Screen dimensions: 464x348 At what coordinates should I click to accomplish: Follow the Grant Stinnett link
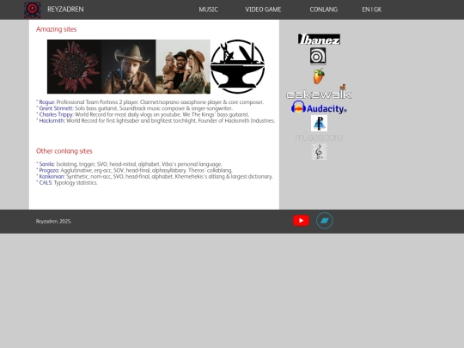[56, 108]
